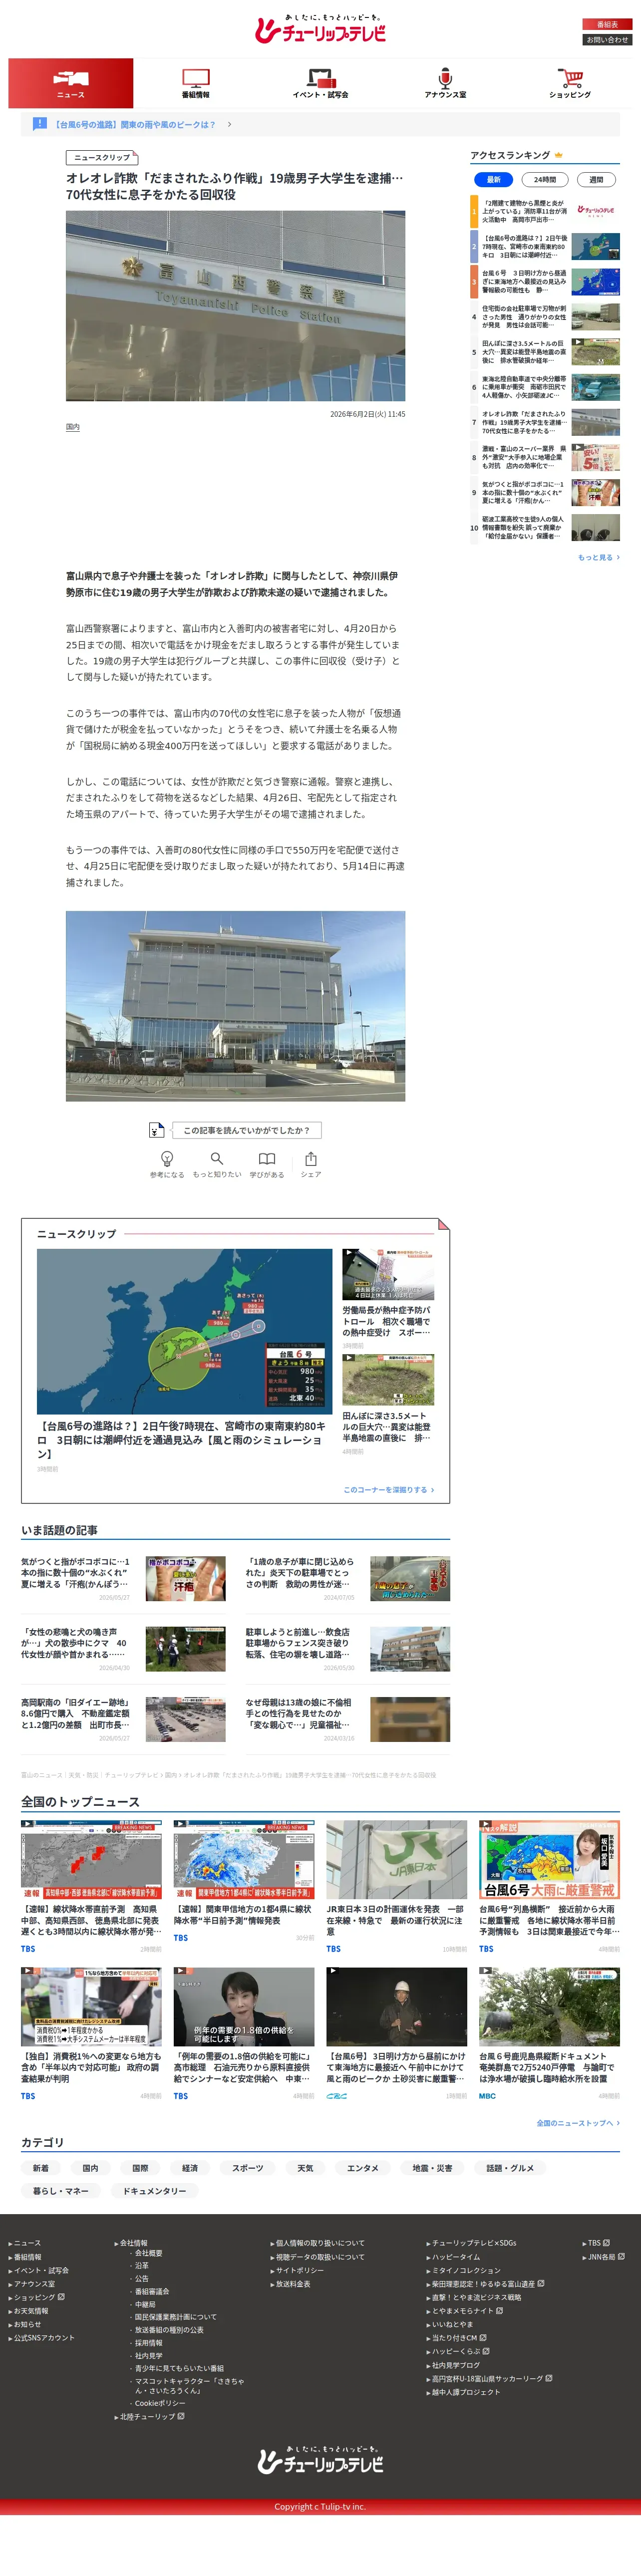Open the 気がつくと指がボコボコ article

click(123, 1578)
